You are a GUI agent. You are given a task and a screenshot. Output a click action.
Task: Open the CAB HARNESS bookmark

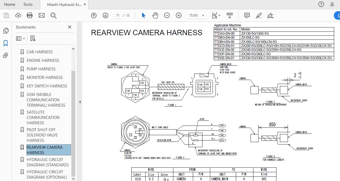point(40,52)
